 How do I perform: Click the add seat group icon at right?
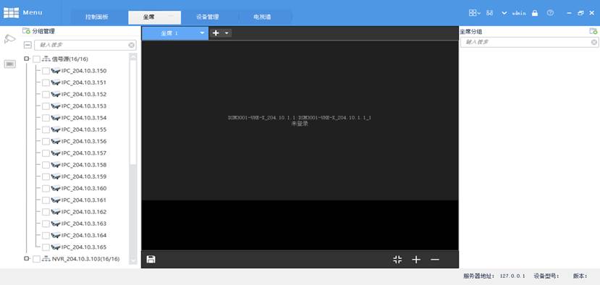coord(593,31)
